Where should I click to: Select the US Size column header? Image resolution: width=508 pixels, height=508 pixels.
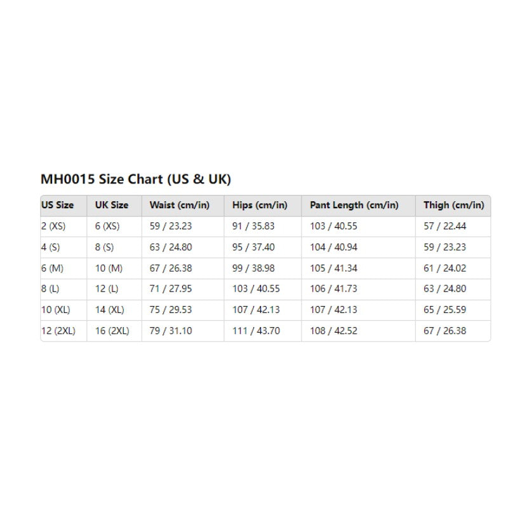tap(57, 205)
